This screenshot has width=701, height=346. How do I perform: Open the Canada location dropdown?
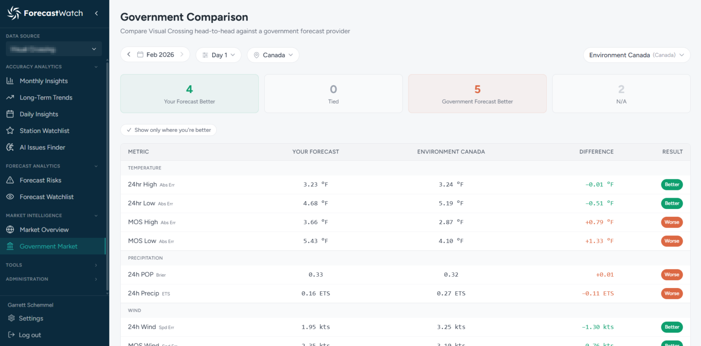tap(273, 55)
